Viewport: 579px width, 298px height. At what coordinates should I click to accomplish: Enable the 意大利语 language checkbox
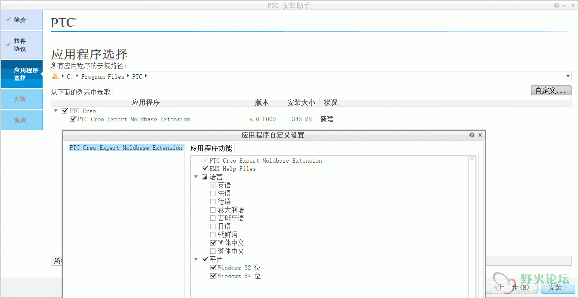213,210
